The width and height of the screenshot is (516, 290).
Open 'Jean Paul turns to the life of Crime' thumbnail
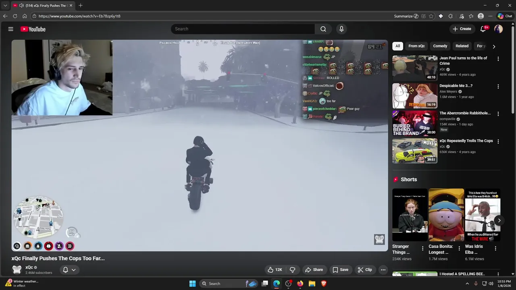(x=415, y=68)
